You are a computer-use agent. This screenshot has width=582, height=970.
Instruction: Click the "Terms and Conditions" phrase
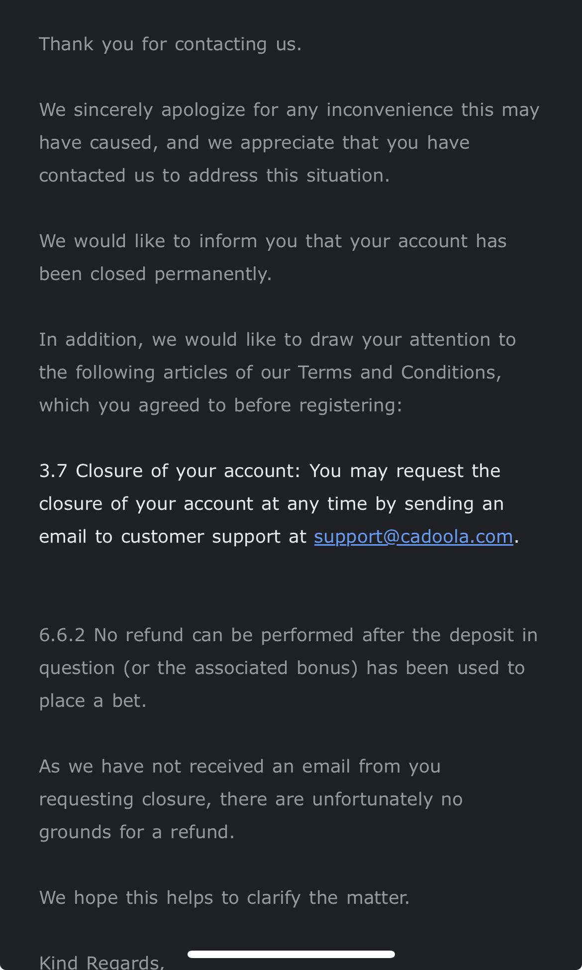[399, 373]
